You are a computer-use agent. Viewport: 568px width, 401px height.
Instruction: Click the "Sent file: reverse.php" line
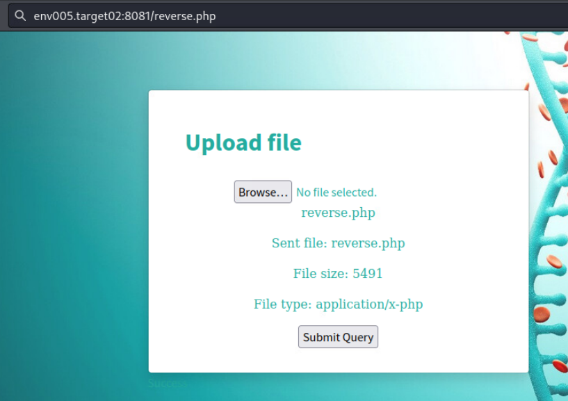click(338, 243)
